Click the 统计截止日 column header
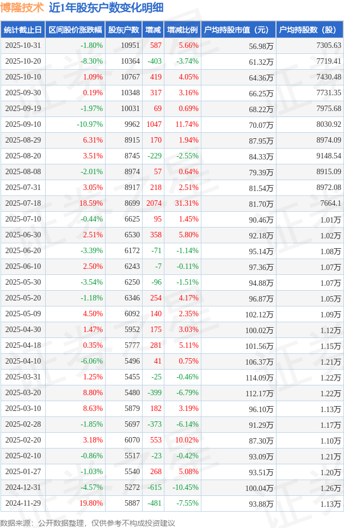344x528 pixels. tap(23, 30)
